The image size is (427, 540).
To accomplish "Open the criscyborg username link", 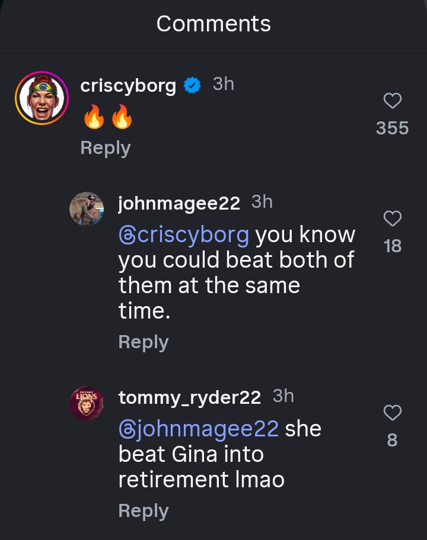I will [128, 86].
